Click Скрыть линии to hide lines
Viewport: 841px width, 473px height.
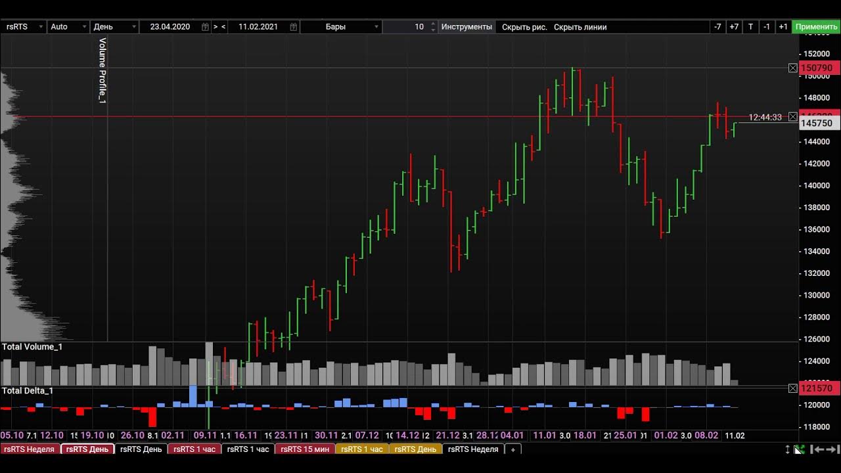[x=580, y=27]
